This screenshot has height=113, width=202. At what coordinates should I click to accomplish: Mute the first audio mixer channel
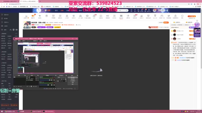52,80
